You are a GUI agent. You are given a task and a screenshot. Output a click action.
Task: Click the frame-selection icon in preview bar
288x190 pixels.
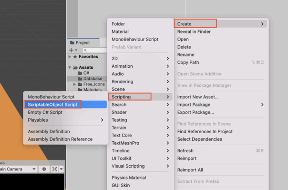(54, 169)
